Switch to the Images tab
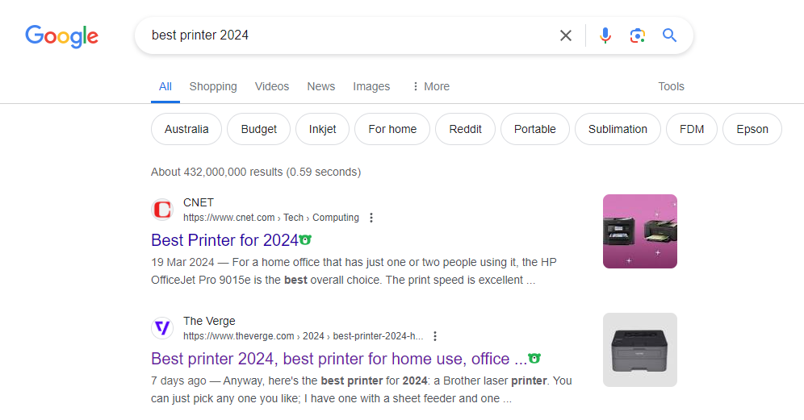 coord(371,86)
